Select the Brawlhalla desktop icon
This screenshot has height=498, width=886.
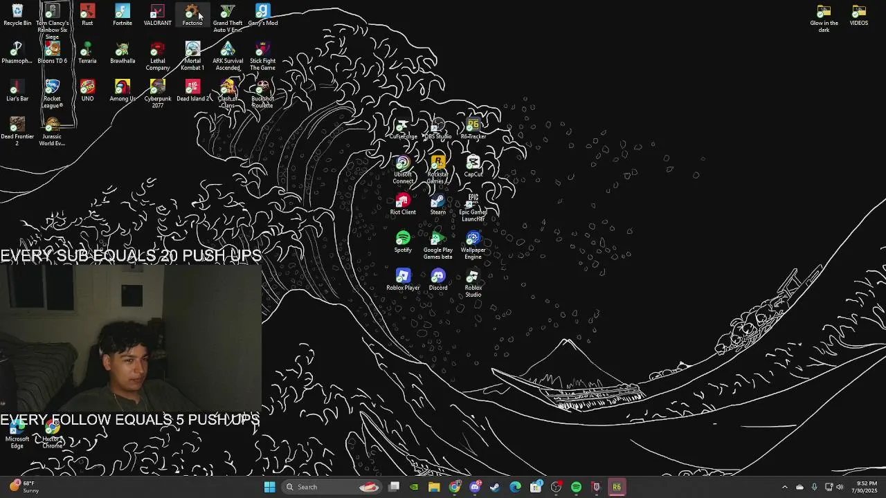click(123, 53)
